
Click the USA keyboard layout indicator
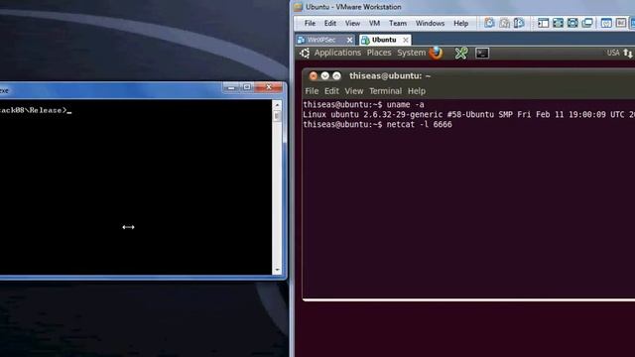pos(613,53)
